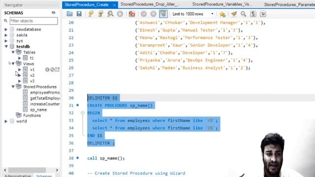315x177 pixels.
Task: Toggle stop on error red icon
Action: click(x=132, y=14)
